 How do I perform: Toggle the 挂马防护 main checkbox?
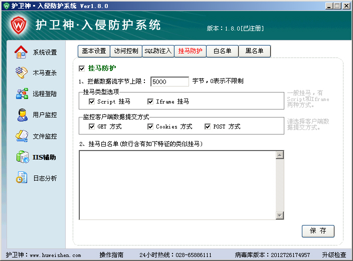[x=82, y=68]
